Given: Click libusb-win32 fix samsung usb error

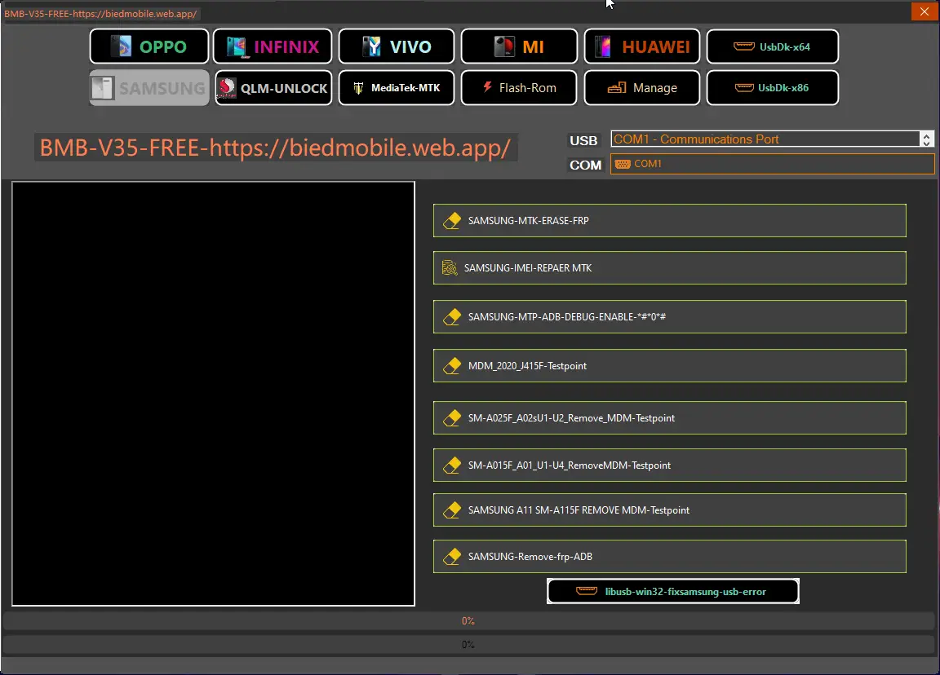Looking at the screenshot, I should pyautogui.click(x=672, y=592).
